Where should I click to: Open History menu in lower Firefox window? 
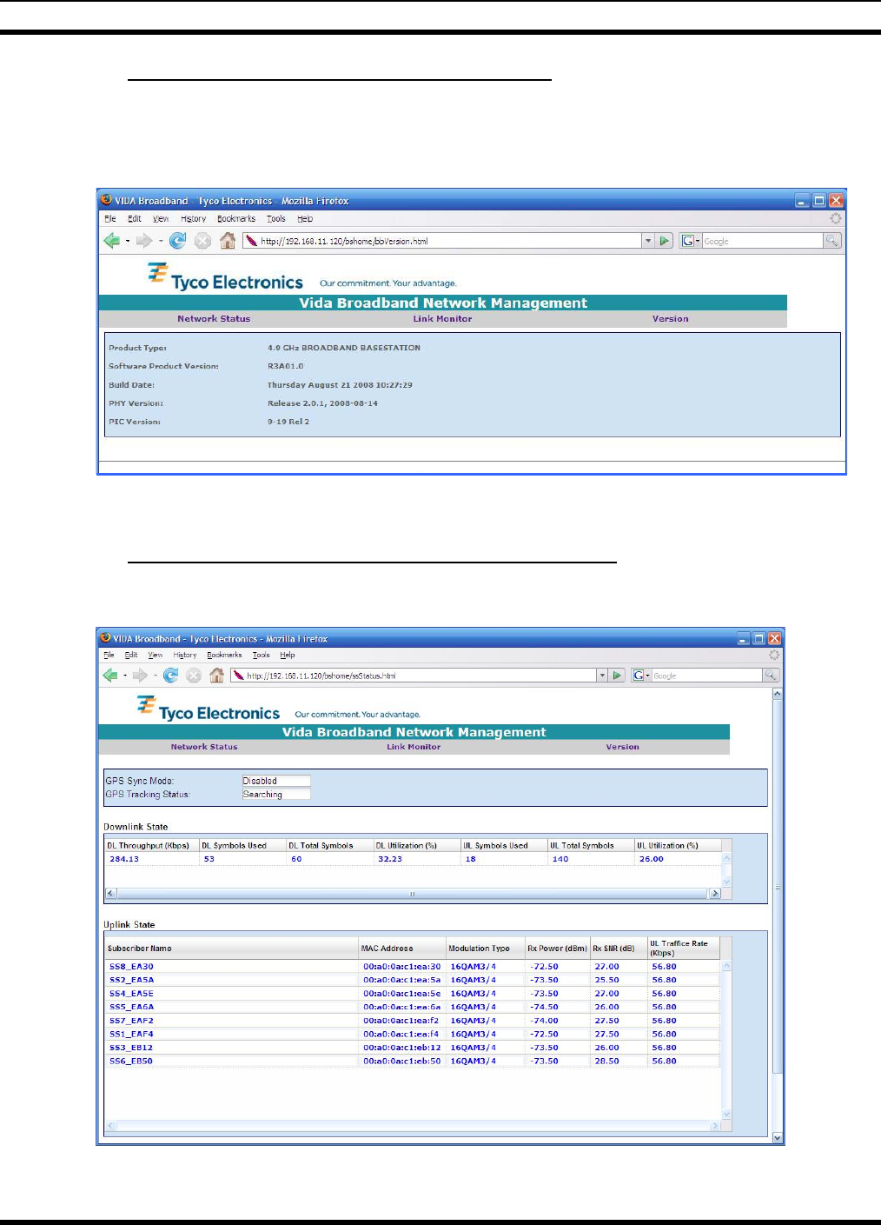[184, 656]
